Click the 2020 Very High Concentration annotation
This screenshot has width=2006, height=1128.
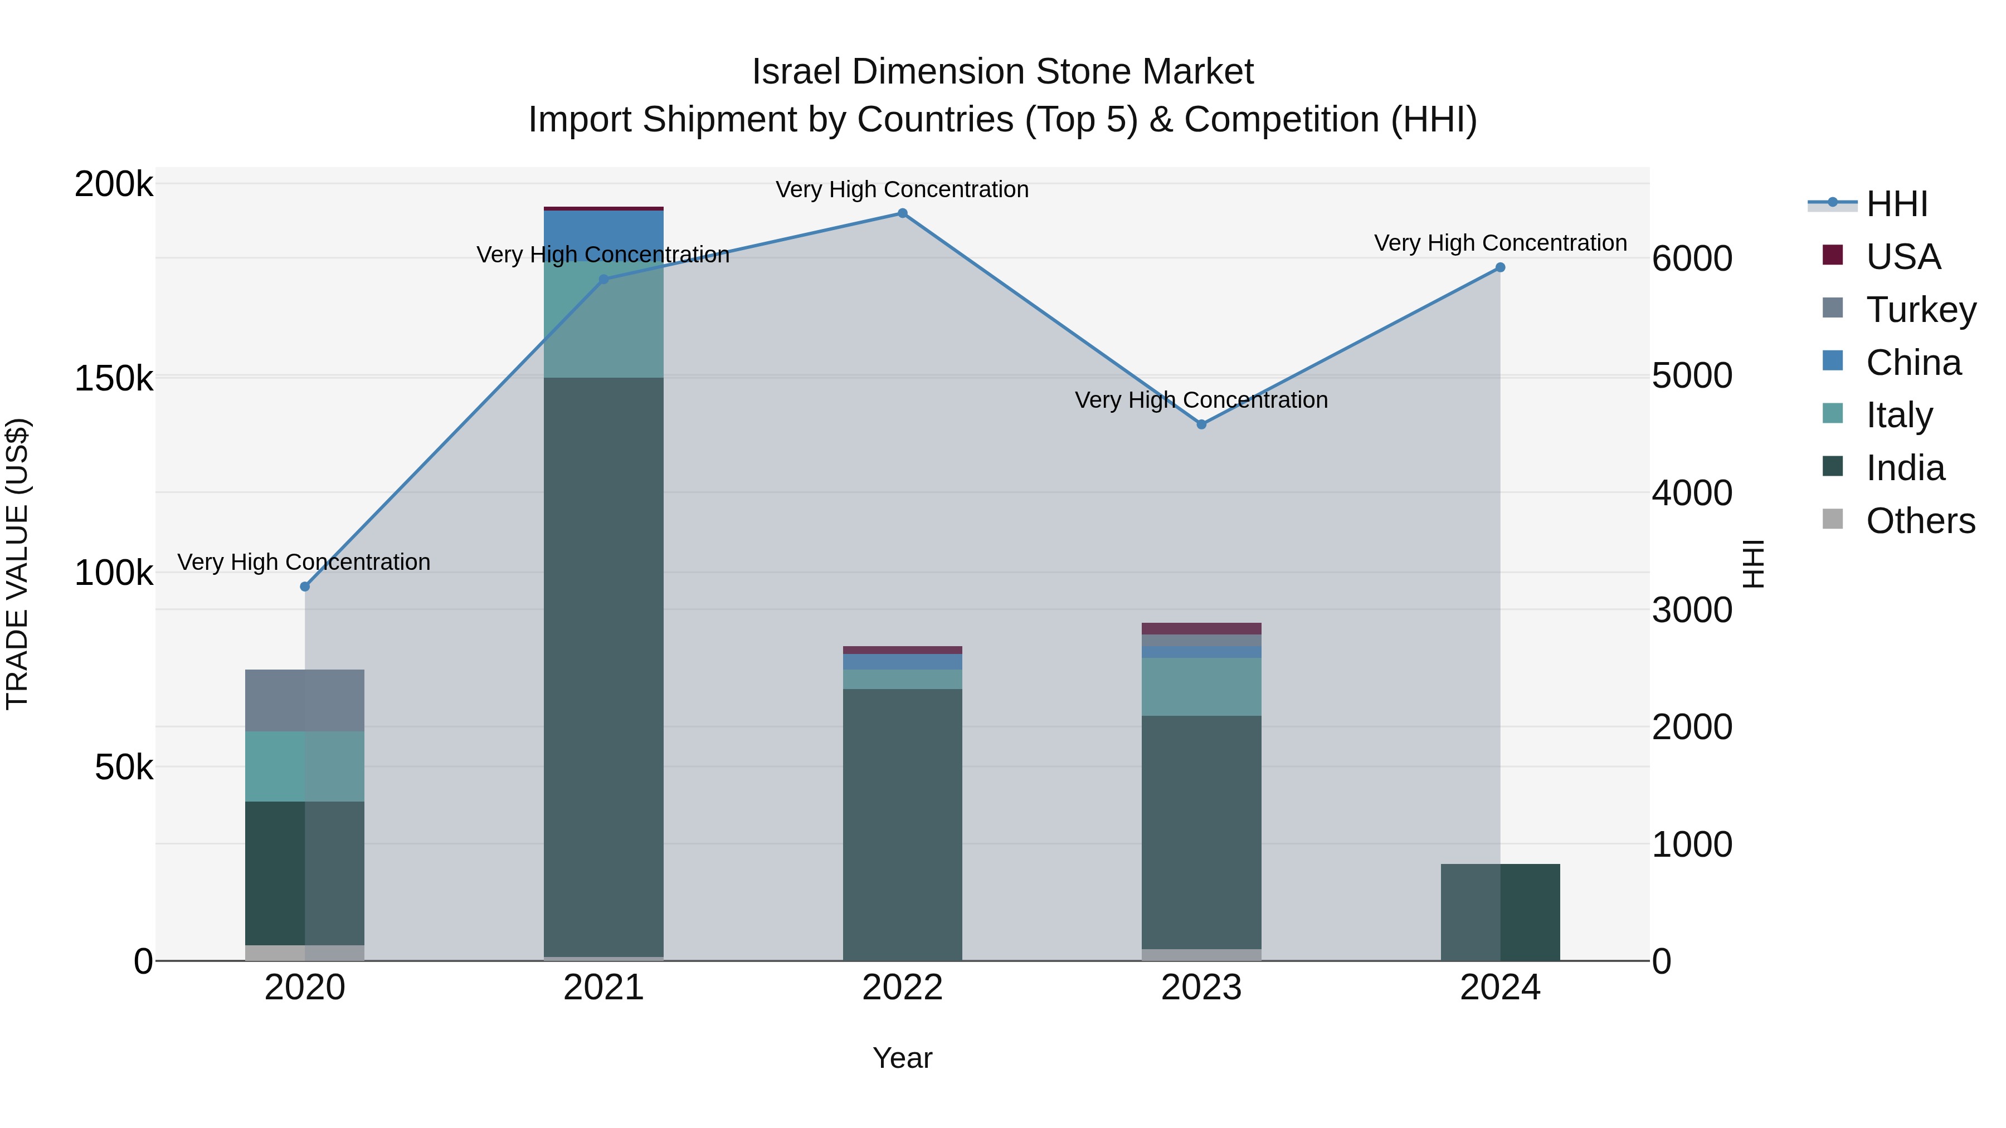304,562
